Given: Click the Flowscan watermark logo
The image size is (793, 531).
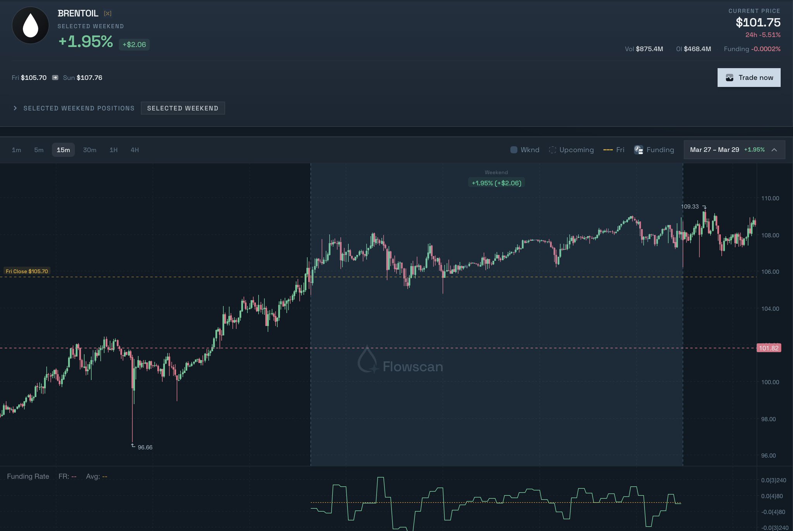Looking at the screenshot, I should click(x=367, y=360).
